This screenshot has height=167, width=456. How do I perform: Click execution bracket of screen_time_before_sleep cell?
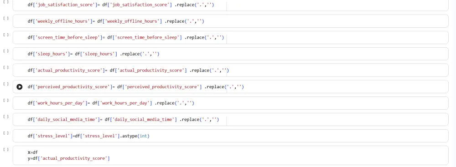[6, 35]
